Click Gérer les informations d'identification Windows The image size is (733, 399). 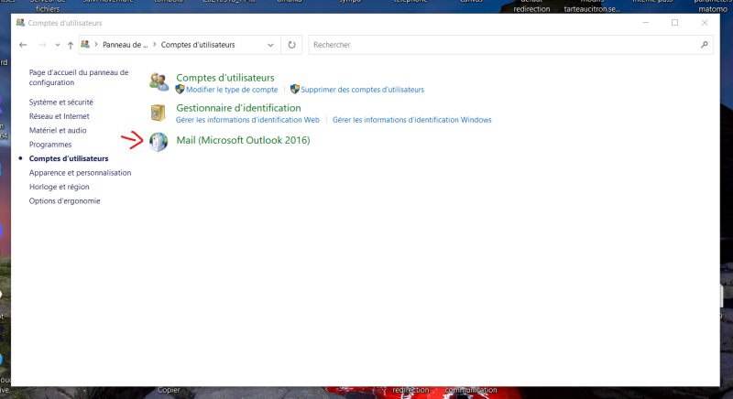411,120
